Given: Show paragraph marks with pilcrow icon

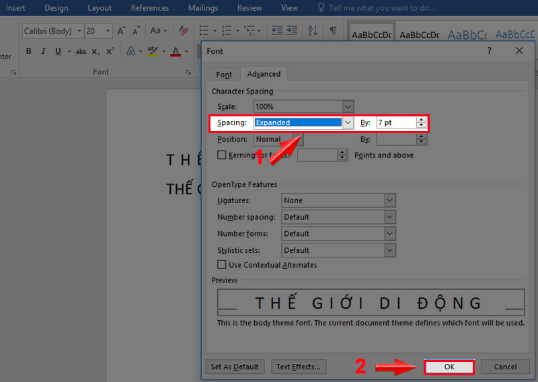Looking at the screenshot, I should click(x=333, y=30).
